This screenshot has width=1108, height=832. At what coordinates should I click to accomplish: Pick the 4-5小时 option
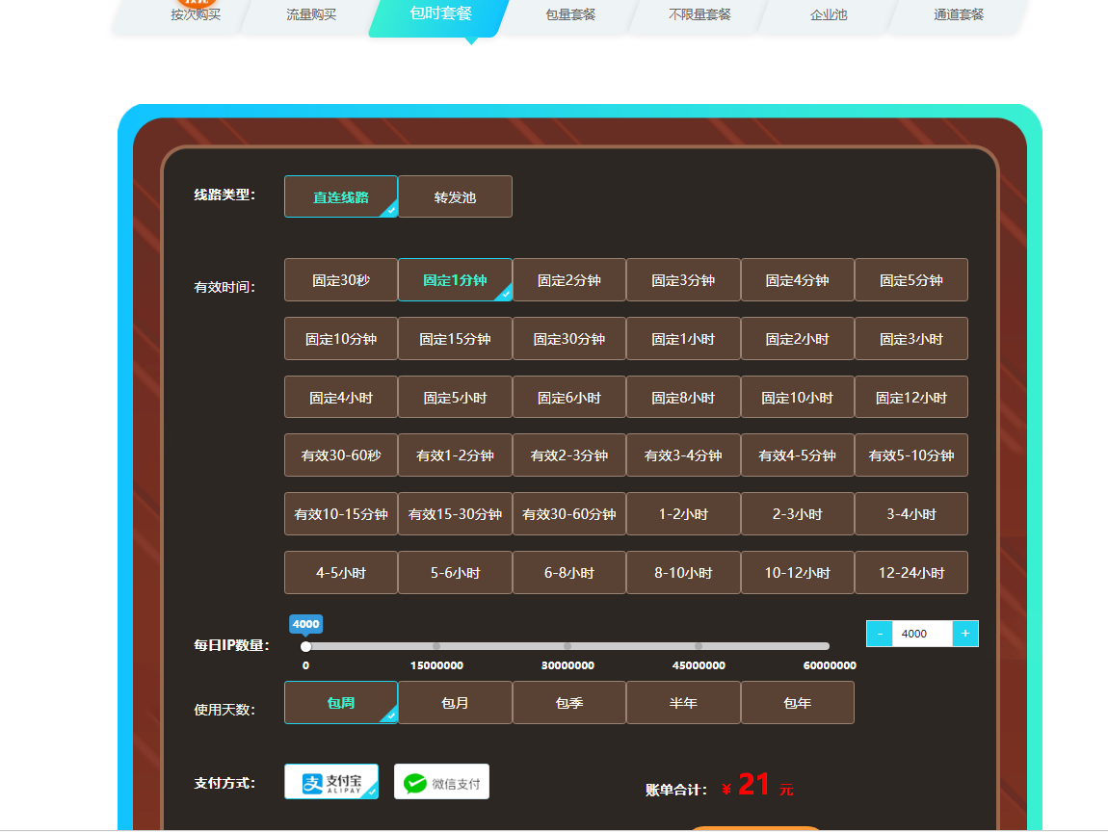[341, 573]
